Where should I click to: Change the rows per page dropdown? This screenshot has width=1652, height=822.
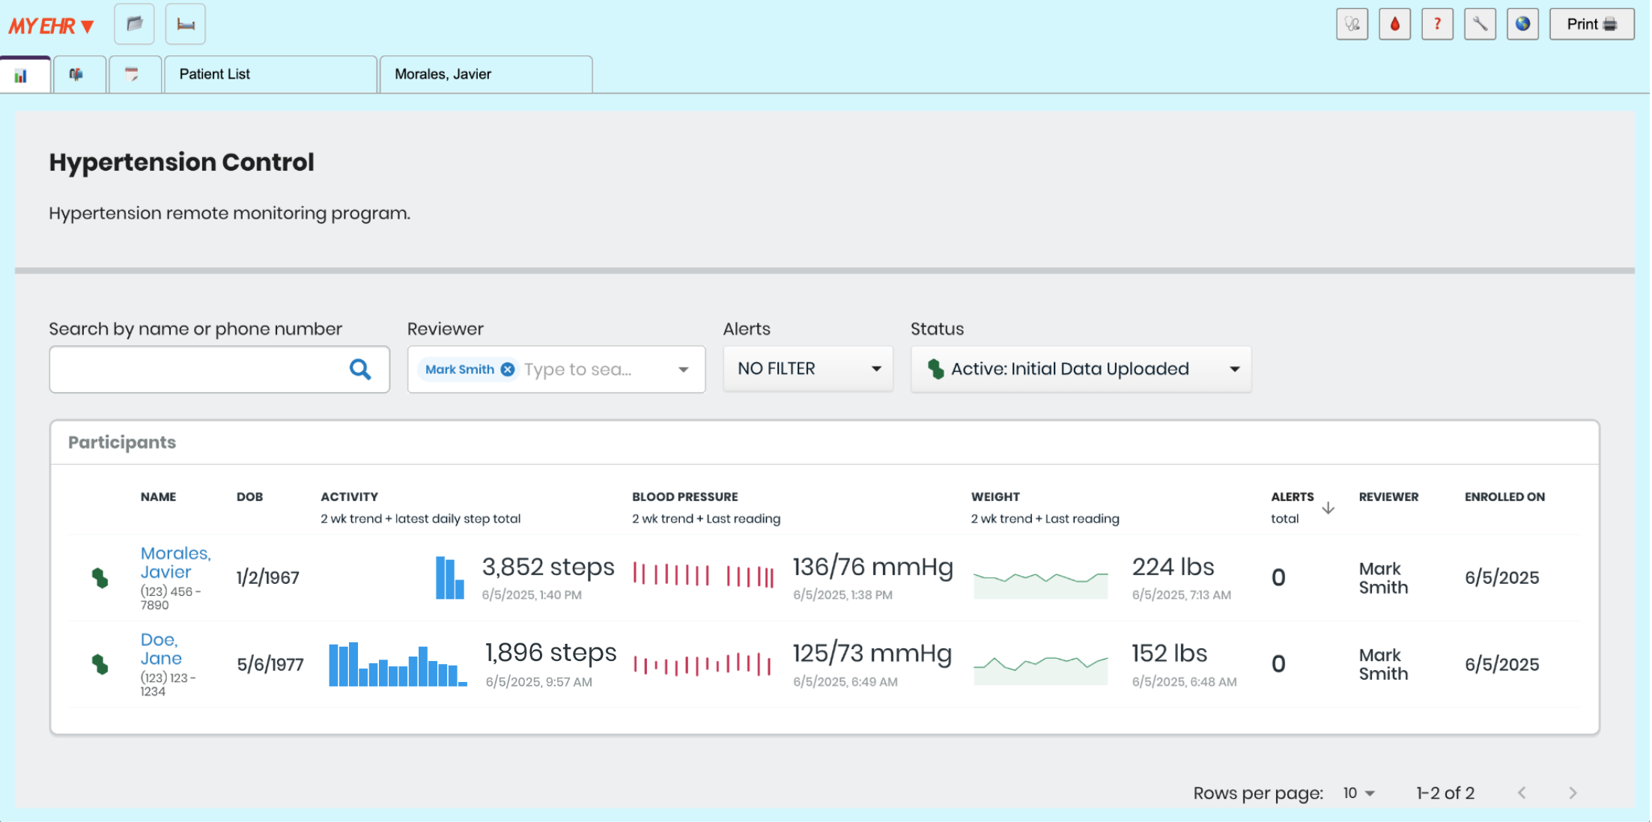[1358, 793]
